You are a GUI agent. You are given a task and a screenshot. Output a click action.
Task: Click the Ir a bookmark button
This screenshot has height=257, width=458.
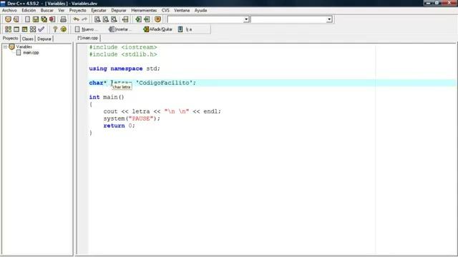[185, 29]
